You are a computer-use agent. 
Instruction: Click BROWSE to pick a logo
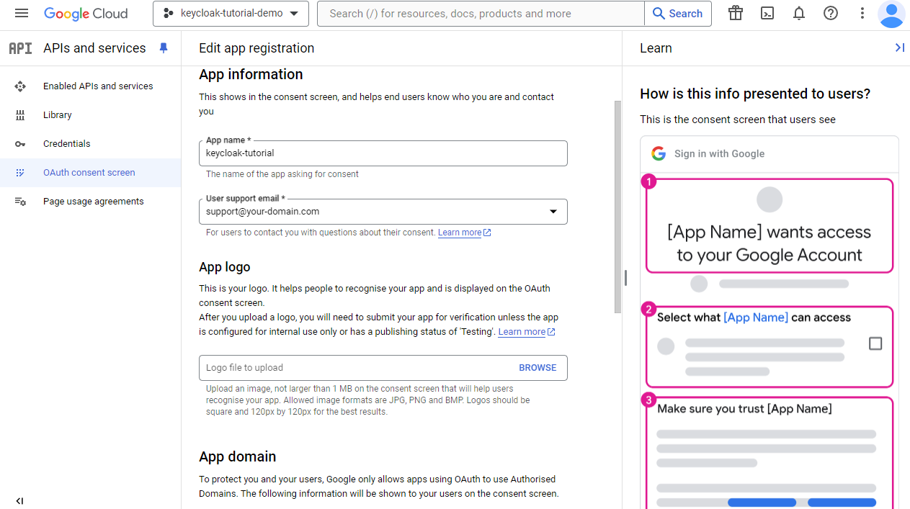click(537, 368)
